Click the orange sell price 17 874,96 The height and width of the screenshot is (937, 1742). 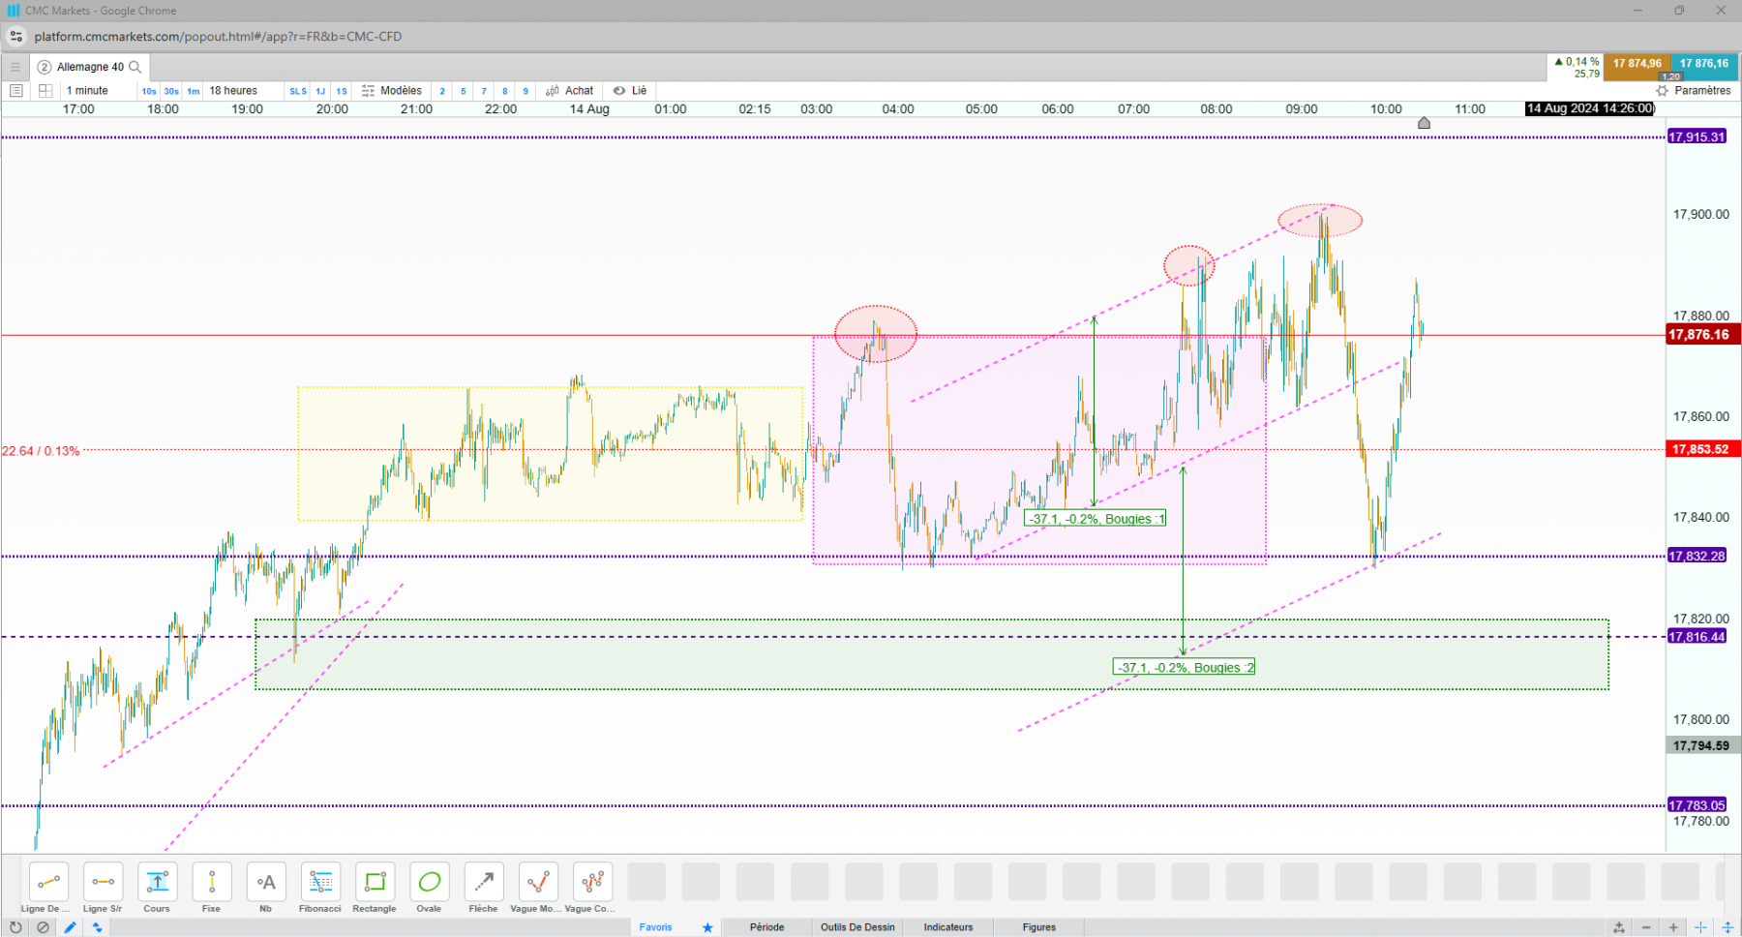pos(1637,67)
